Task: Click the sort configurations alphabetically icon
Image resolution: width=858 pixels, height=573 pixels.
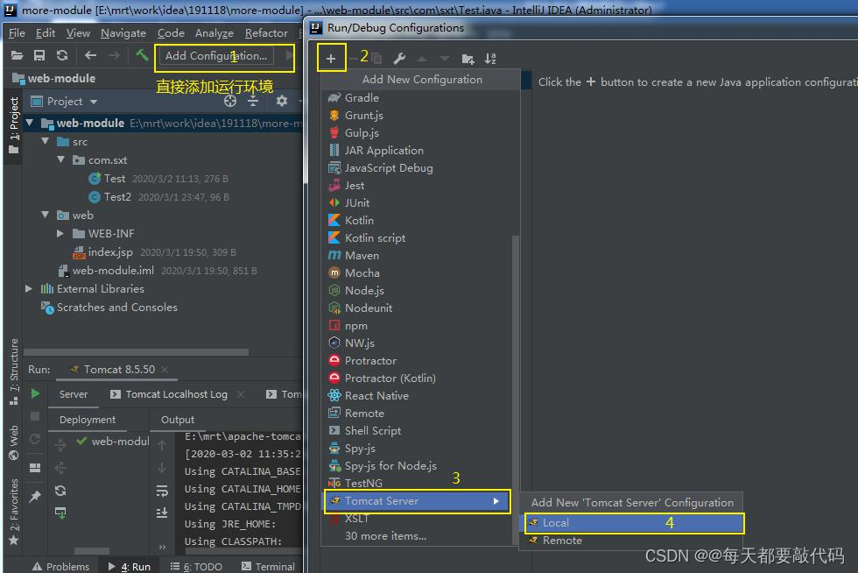Action: [x=490, y=59]
